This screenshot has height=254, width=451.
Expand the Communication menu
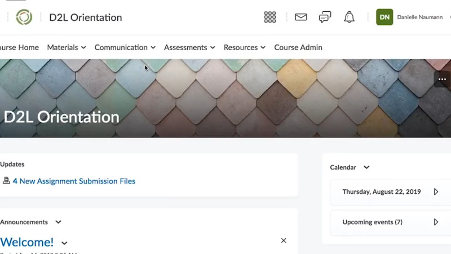coord(125,47)
